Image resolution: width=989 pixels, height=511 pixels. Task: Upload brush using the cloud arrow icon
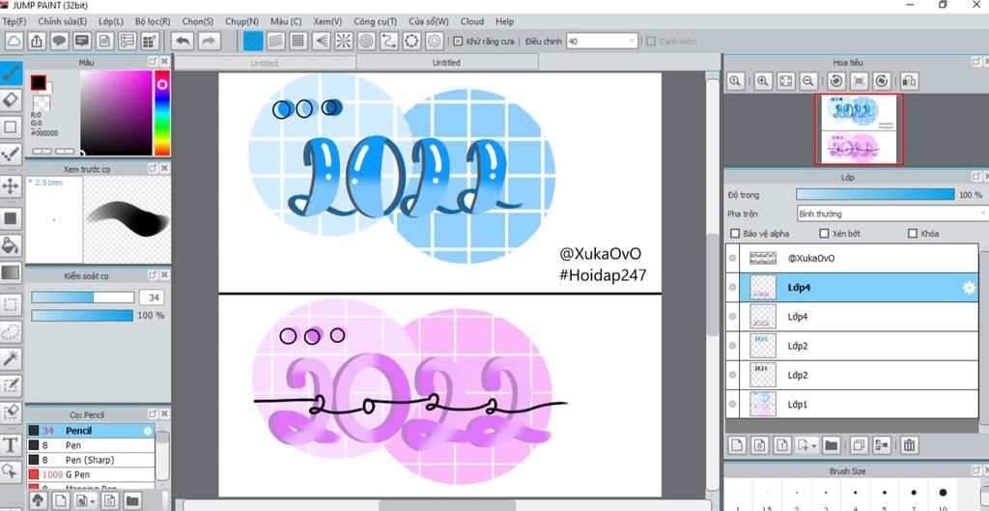38,501
